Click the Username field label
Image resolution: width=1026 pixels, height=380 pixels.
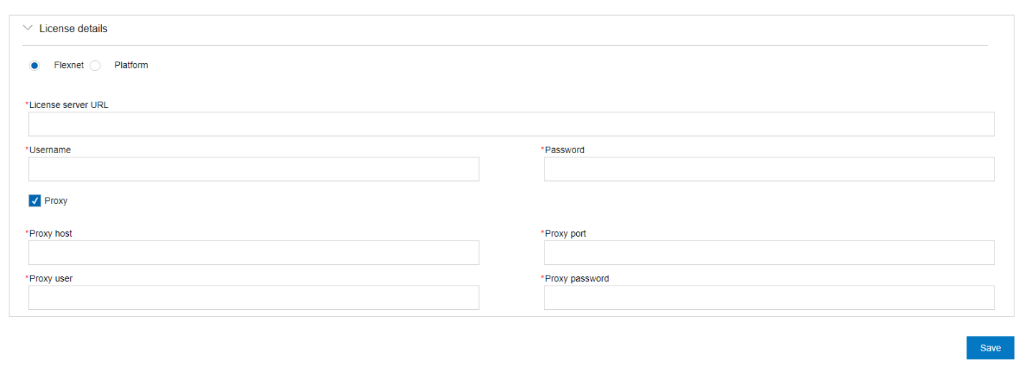coord(50,150)
